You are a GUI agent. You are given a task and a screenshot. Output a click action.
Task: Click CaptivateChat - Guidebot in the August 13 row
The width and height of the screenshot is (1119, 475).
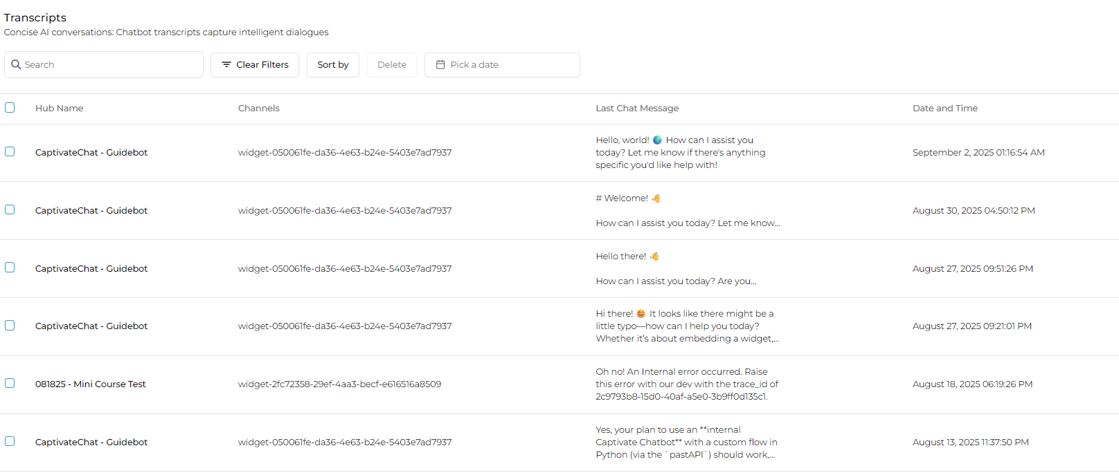tap(91, 443)
